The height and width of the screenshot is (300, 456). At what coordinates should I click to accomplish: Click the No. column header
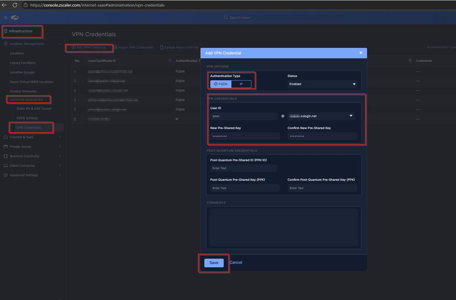tap(77, 61)
